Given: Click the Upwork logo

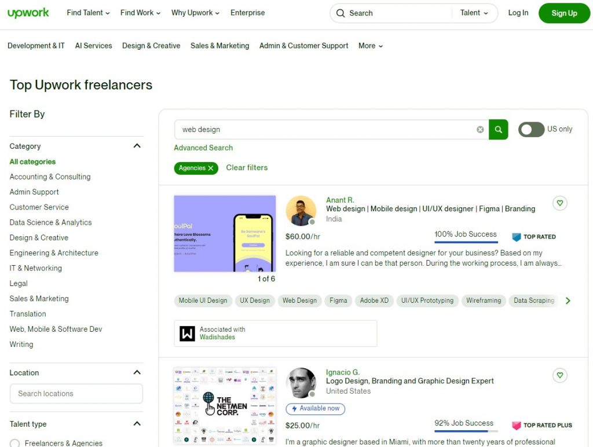Looking at the screenshot, I should point(28,13).
